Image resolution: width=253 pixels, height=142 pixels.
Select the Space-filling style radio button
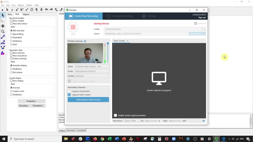coord(11,34)
